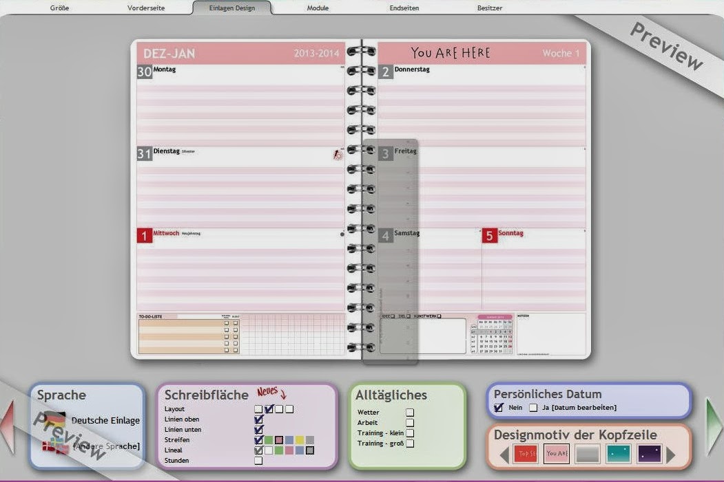Image resolution: width=724 pixels, height=482 pixels.
Task: Click the Woche 1 label
Action: pos(561,54)
